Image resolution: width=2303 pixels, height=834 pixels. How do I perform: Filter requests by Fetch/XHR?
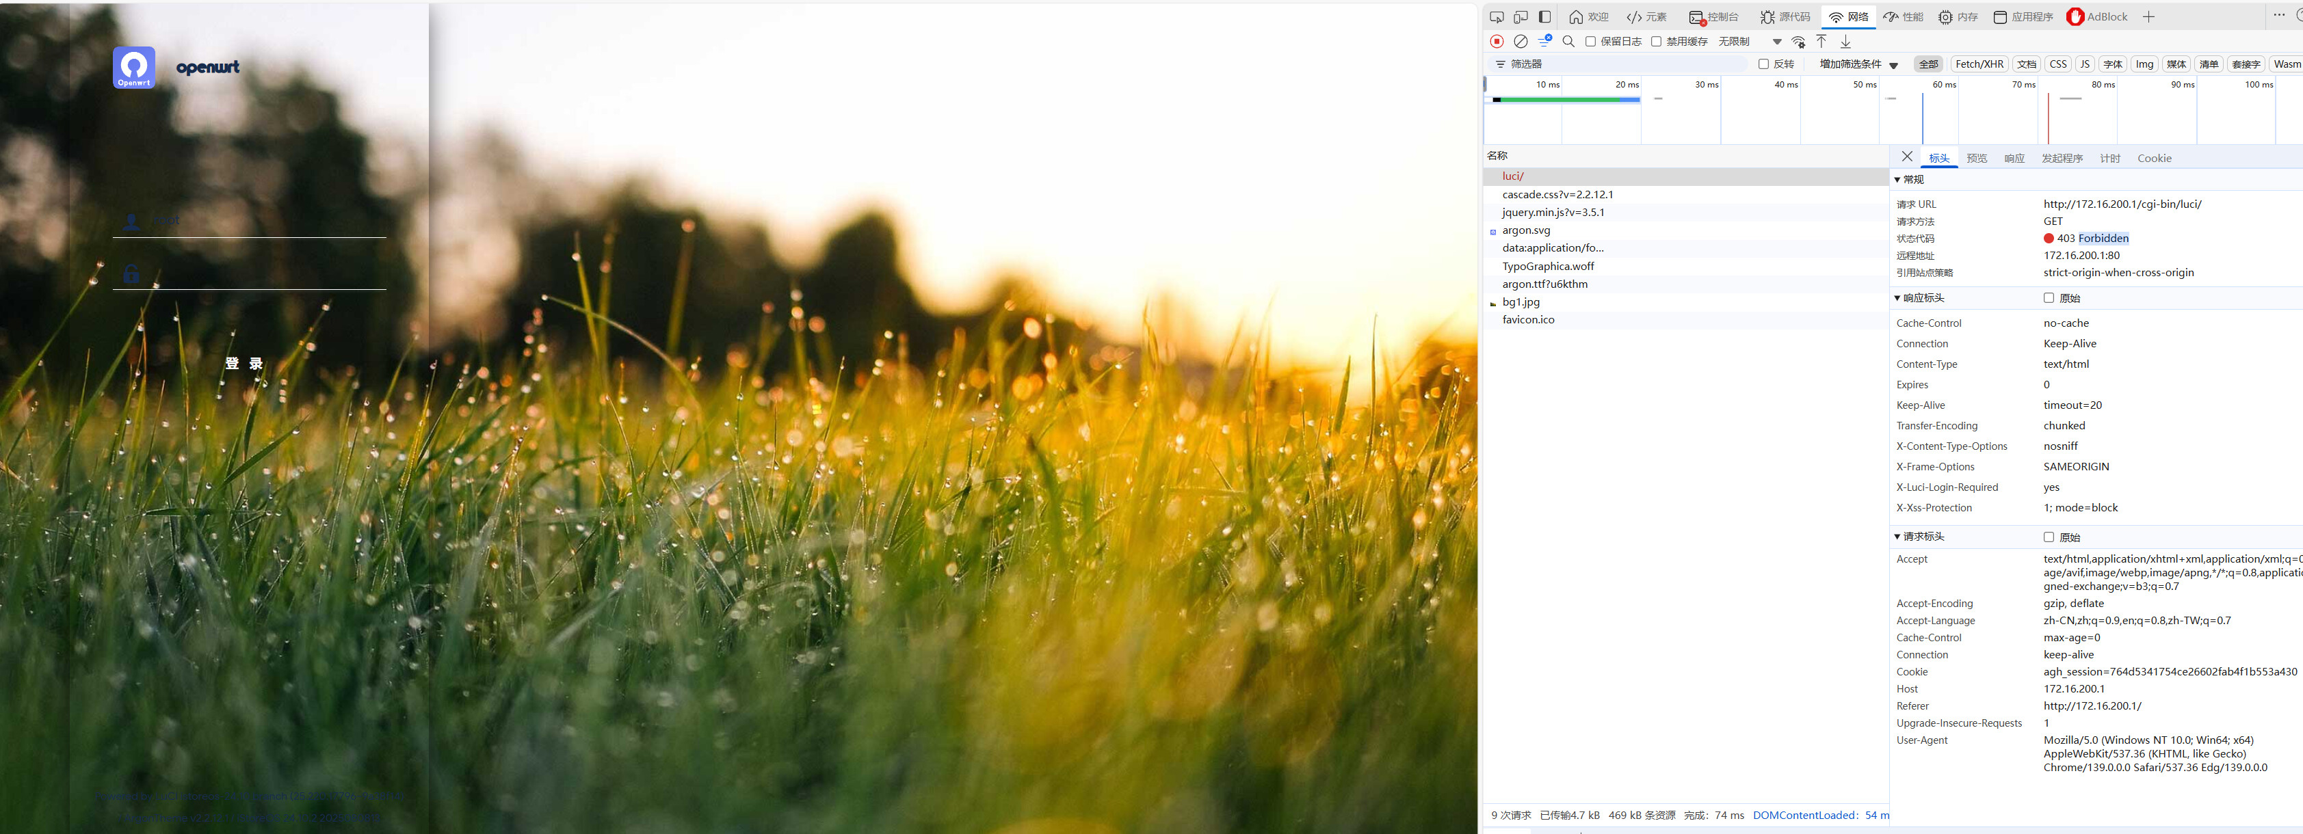[1979, 64]
